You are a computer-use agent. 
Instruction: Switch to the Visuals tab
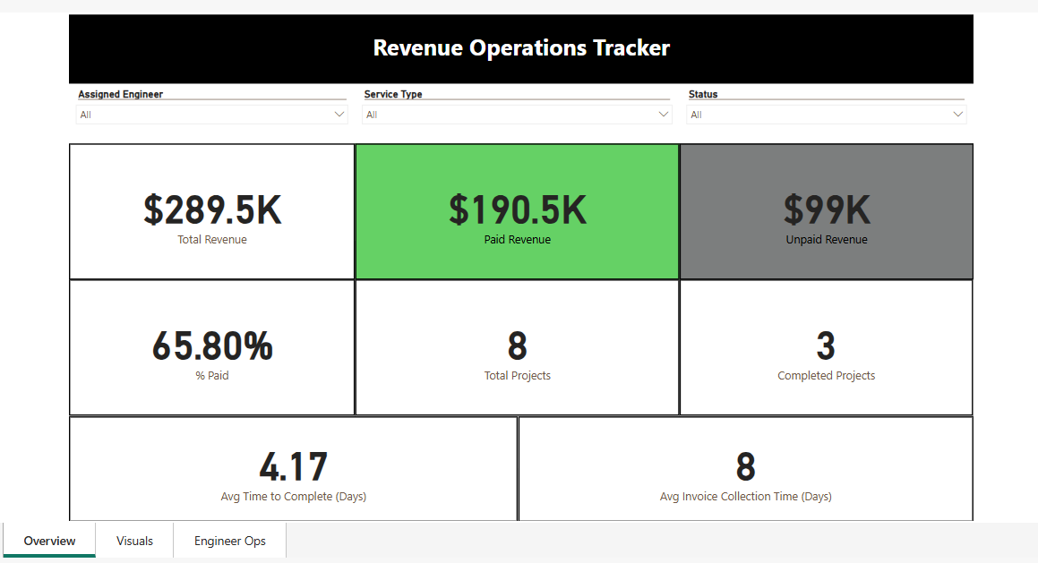coord(134,541)
